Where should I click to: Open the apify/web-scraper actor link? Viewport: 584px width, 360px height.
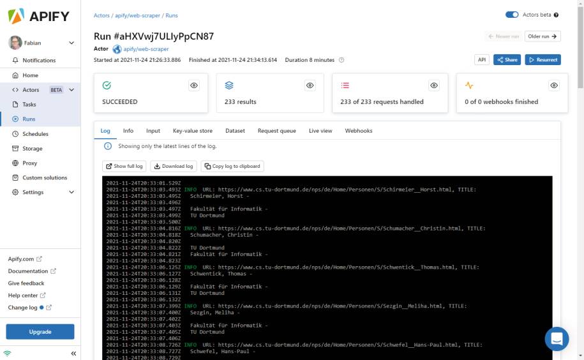coord(146,49)
